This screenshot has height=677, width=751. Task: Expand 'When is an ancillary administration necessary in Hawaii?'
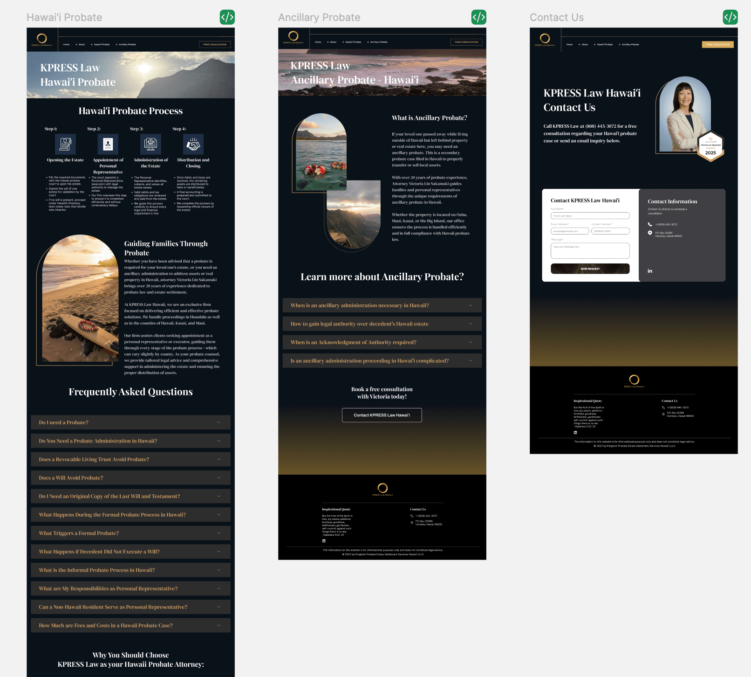tap(382, 305)
